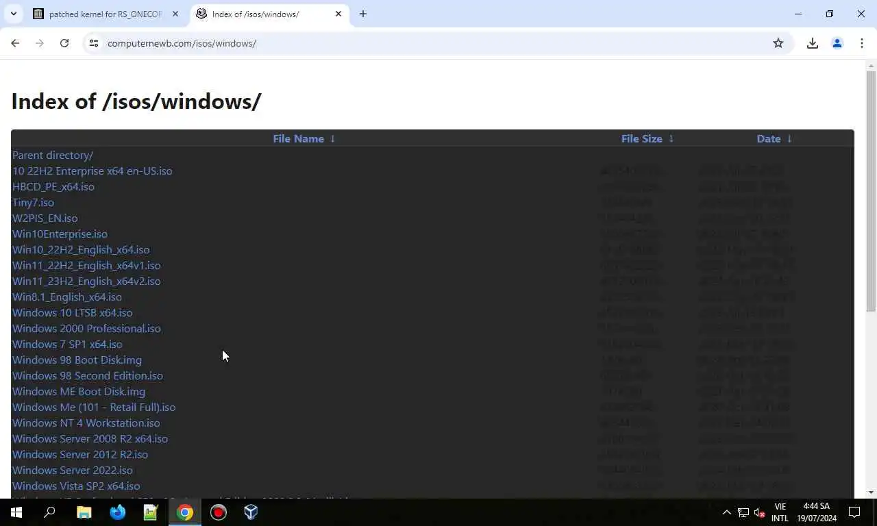Download Win8.1_English_x64.iso
This screenshot has width=877, height=526.
pos(67,297)
